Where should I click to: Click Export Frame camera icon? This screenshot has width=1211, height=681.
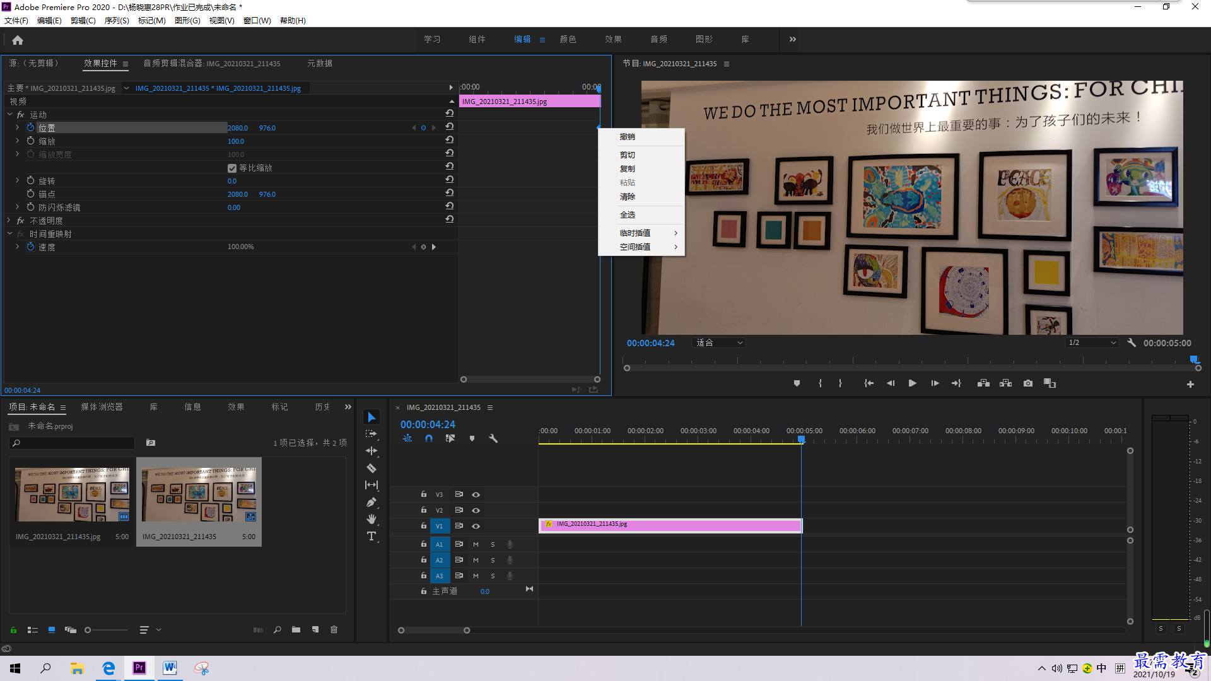(x=1028, y=383)
